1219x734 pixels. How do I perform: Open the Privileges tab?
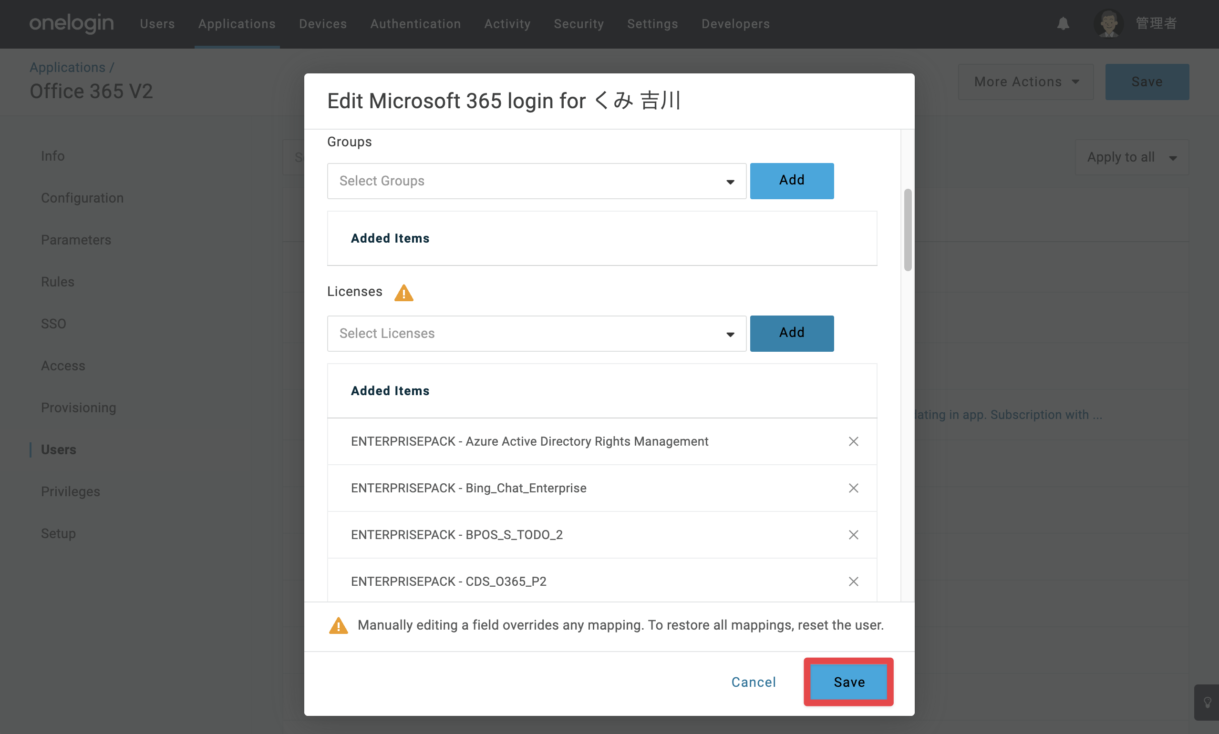tap(70, 492)
